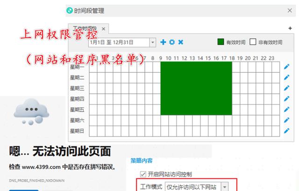
Task: Click DNS_PROBE_FINISHED_NXDOMAIN error code in browser
Action: (x=36, y=181)
